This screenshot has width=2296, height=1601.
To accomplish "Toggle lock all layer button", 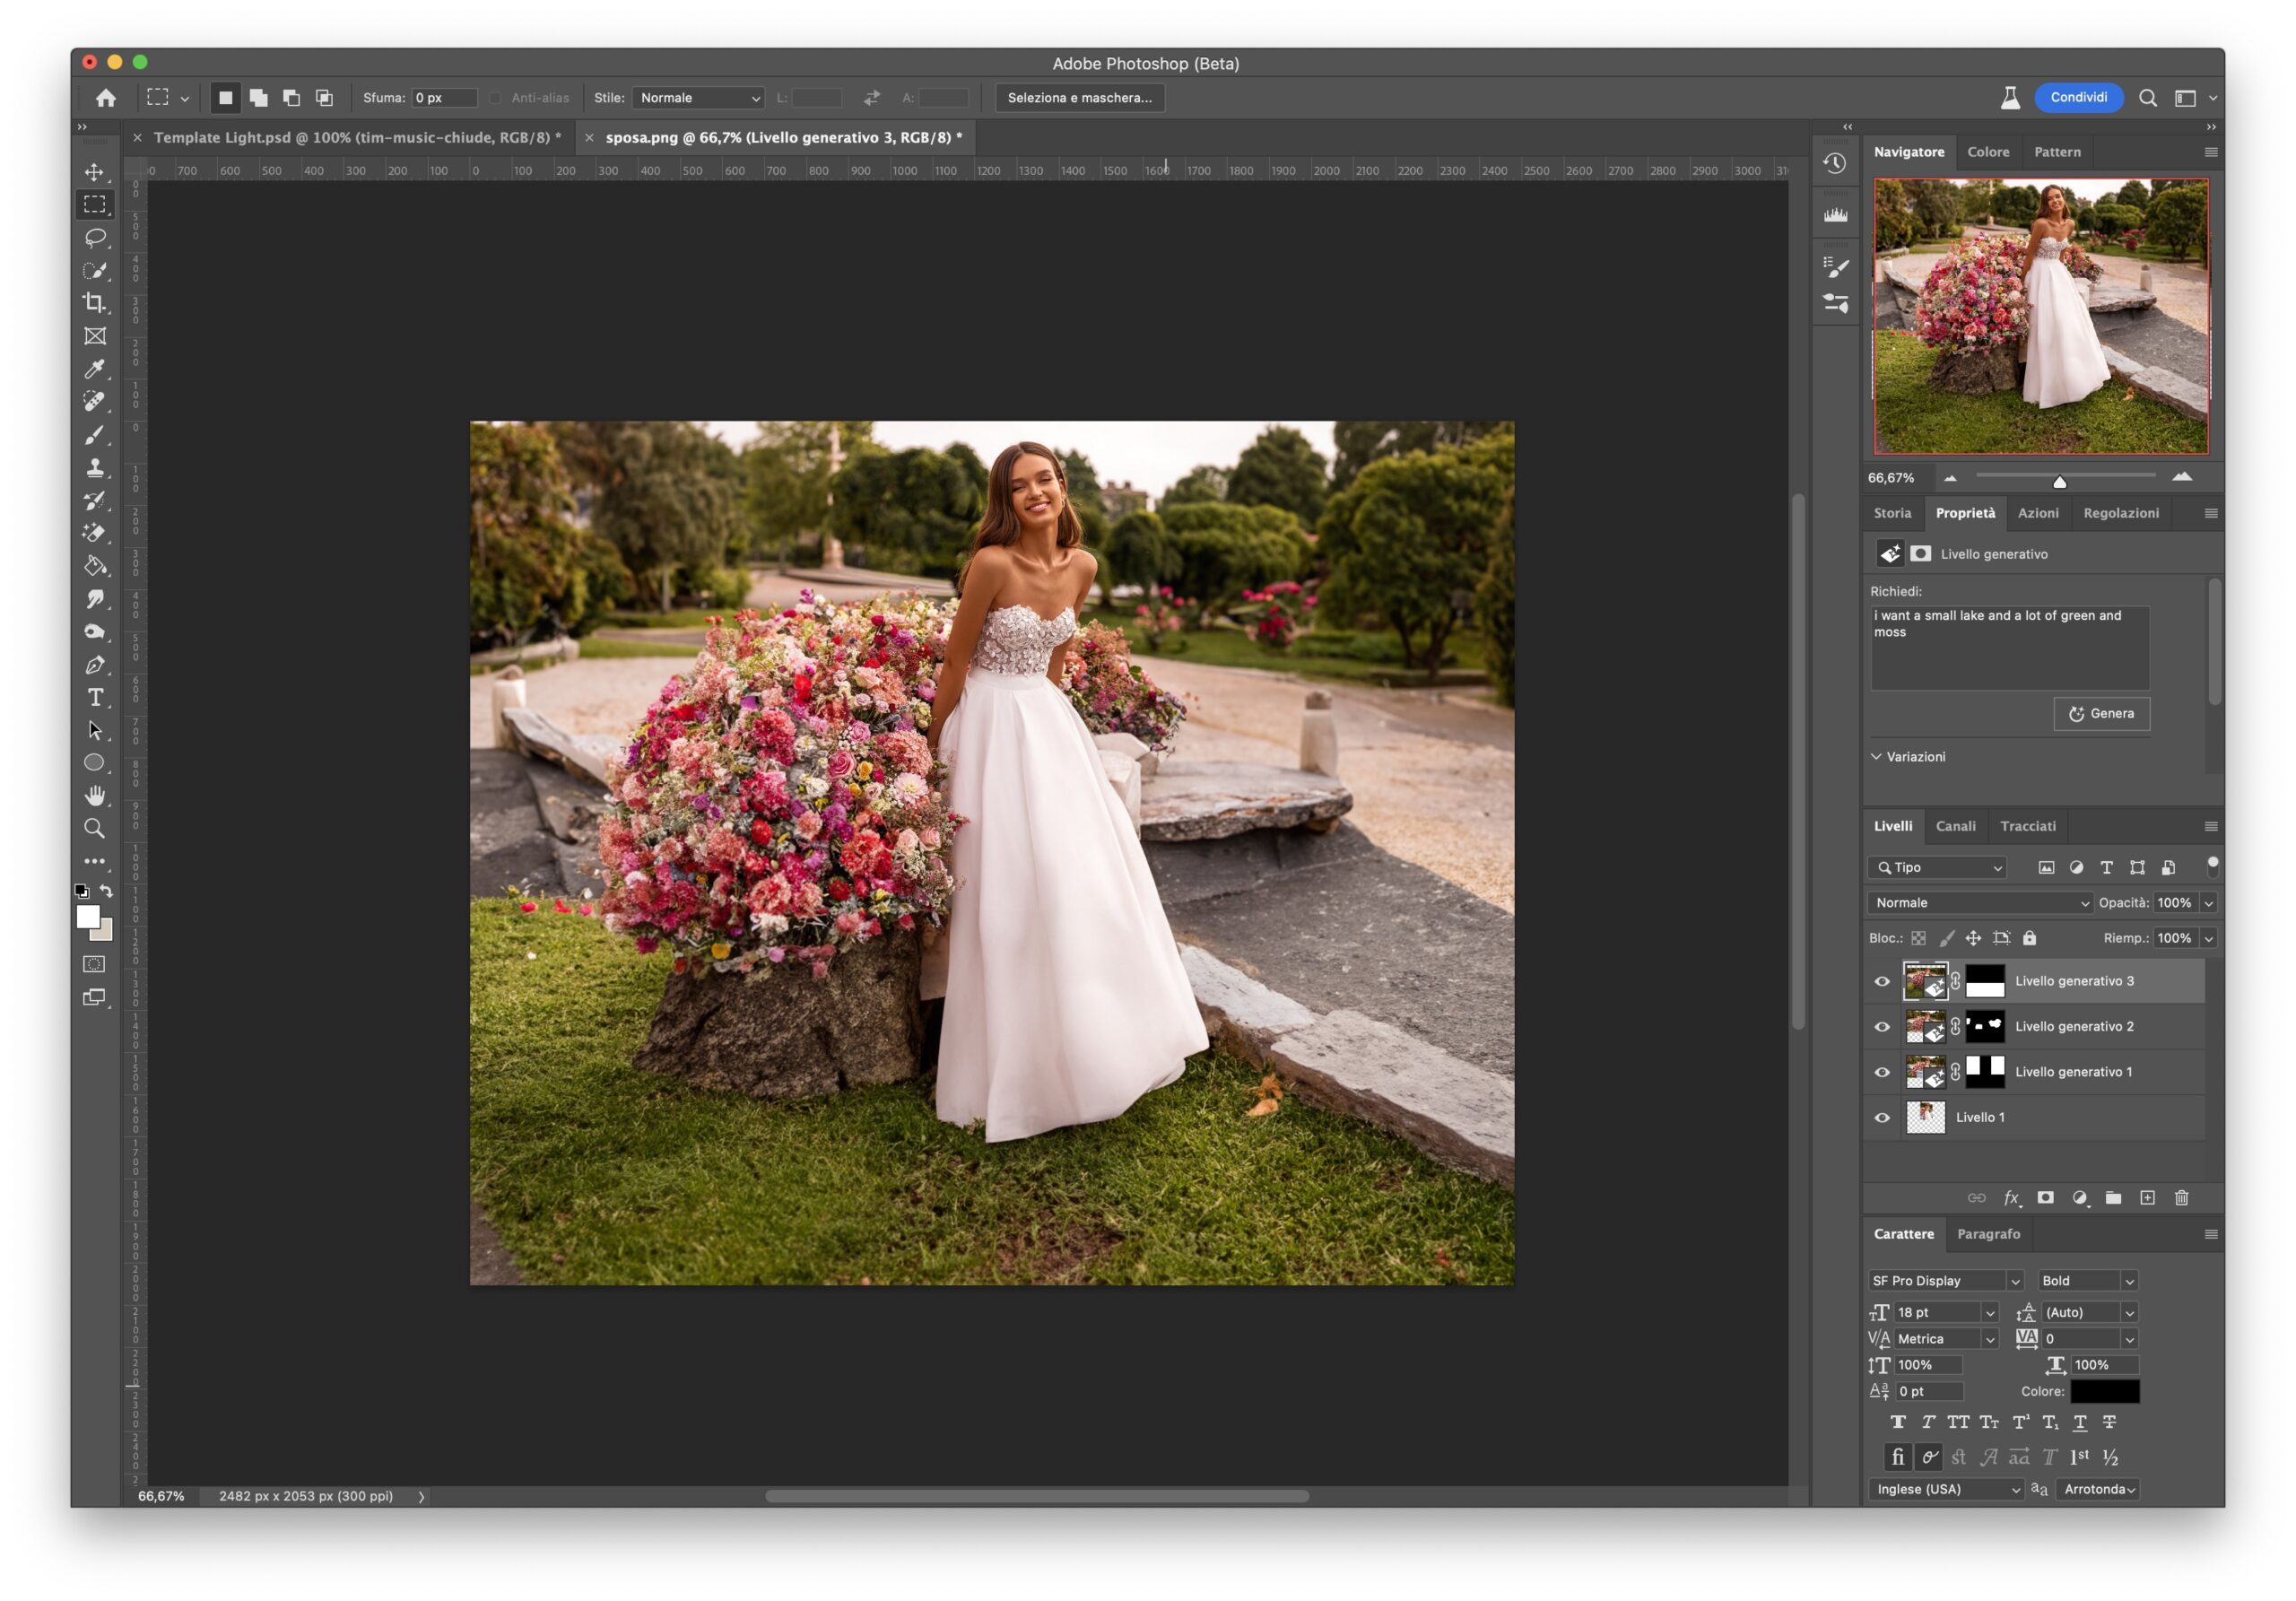I will (2029, 938).
